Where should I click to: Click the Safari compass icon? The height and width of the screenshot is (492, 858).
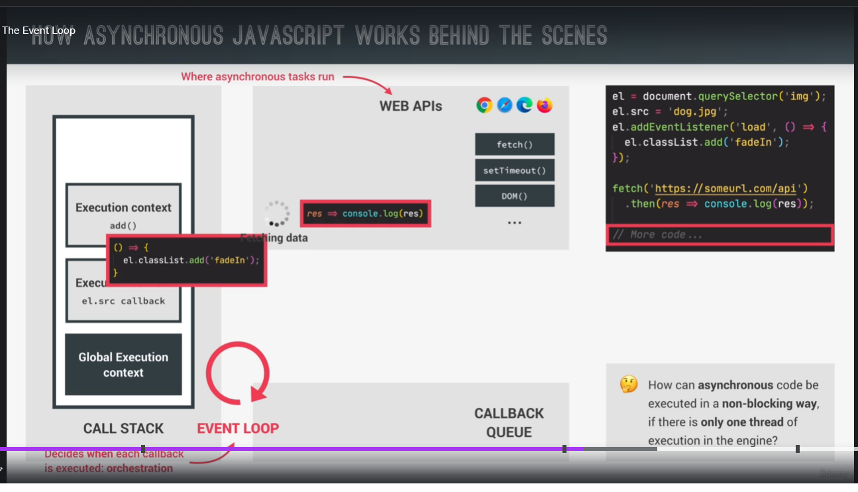(505, 105)
